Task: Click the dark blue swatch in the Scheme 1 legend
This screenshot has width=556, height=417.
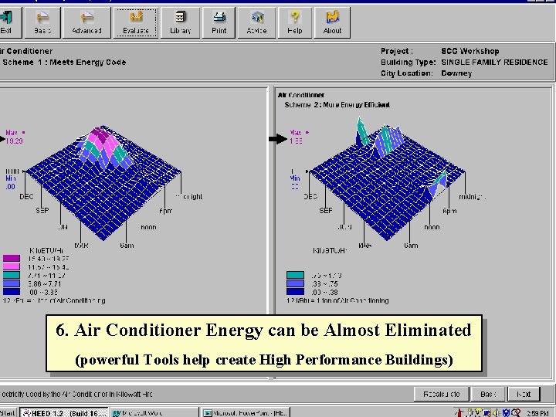Action: click(x=12, y=292)
